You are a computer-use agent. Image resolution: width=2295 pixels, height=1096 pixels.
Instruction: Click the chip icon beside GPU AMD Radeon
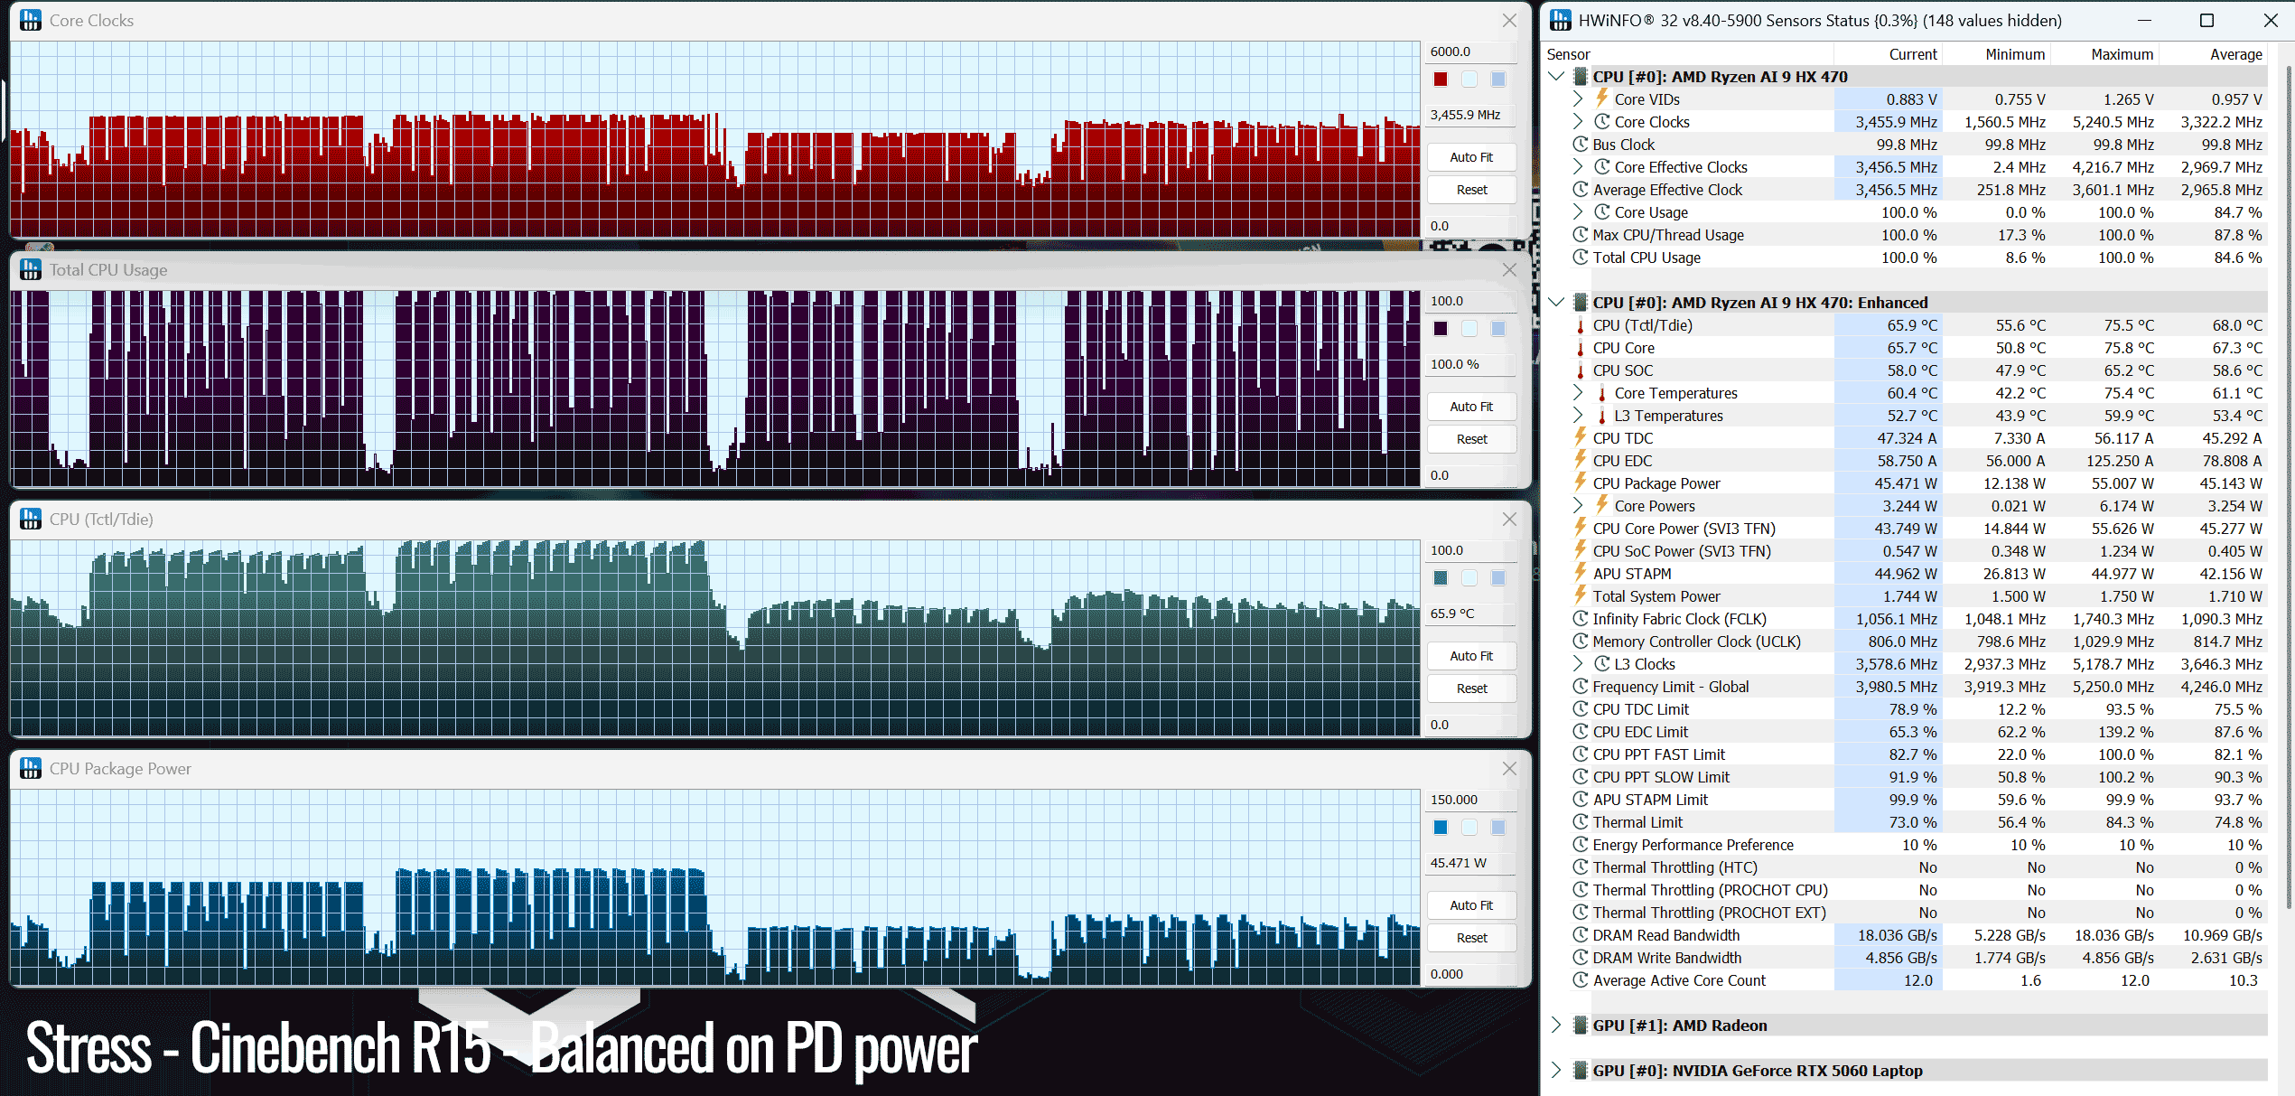[1580, 1025]
